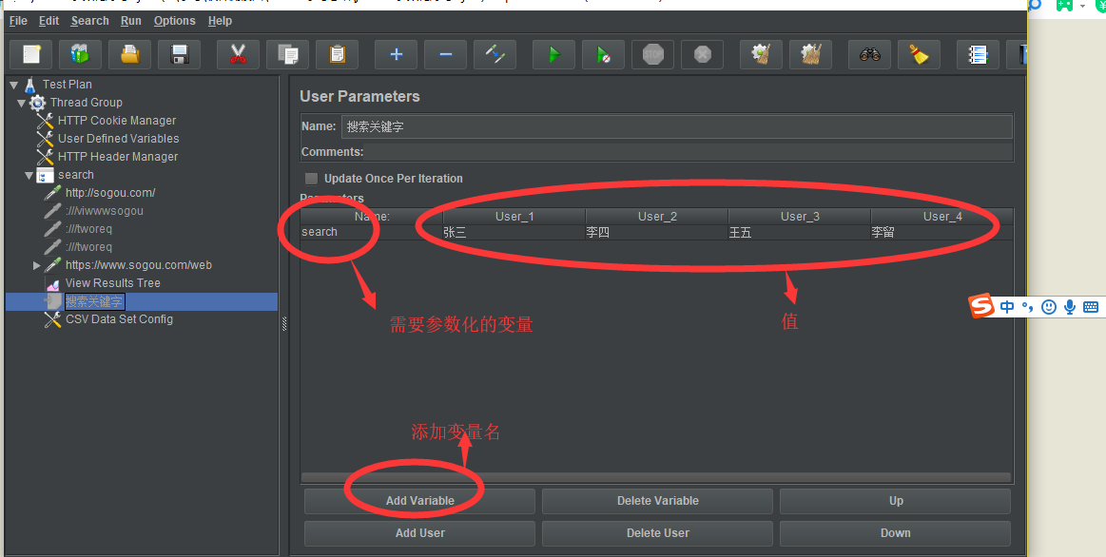Click the Sogou IME microphone icon

tap(1070, 307)
